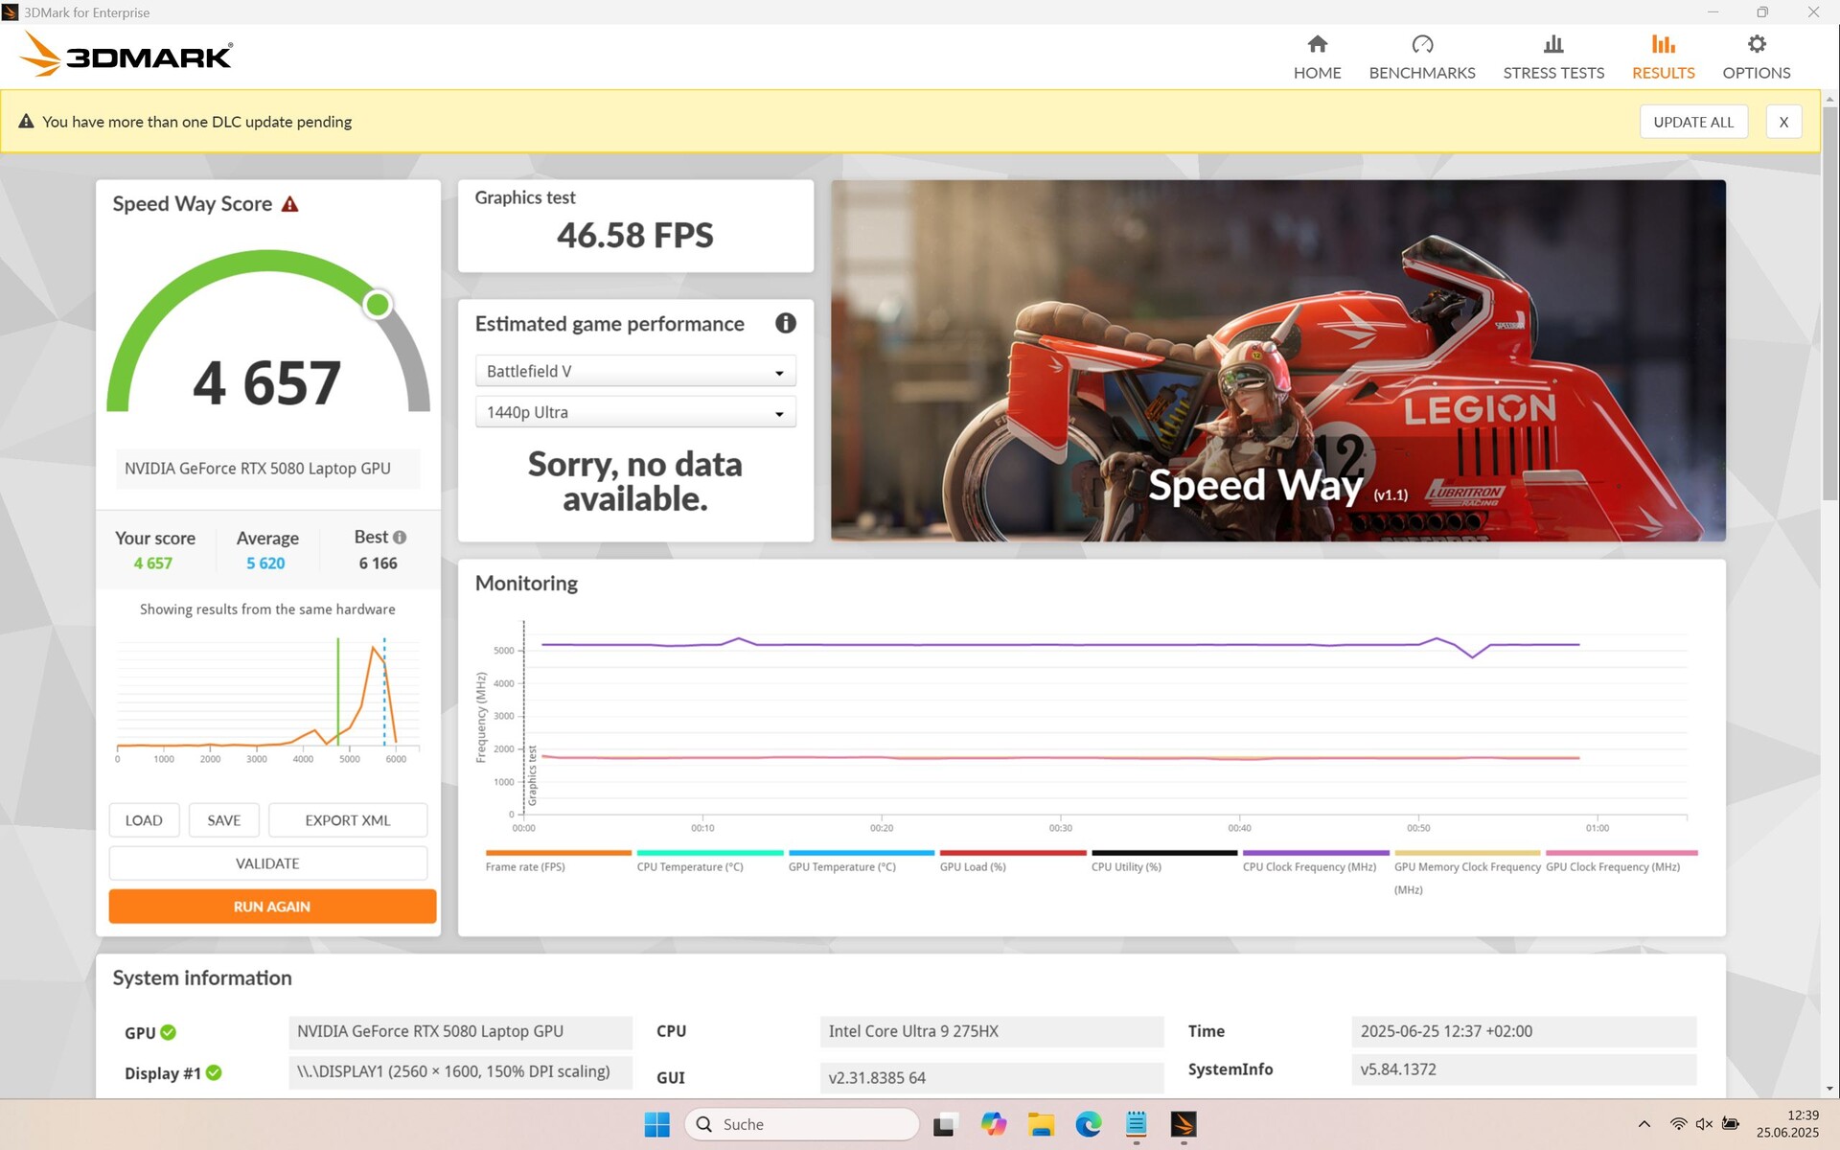The height and width of the screenshot is (1150, 1840).
Task: Click the SystemInfo version v5.84.1372
Action: [1524, 1069]
